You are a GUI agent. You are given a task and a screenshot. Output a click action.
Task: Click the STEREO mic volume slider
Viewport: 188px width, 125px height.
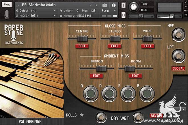(x=115, y=39)
